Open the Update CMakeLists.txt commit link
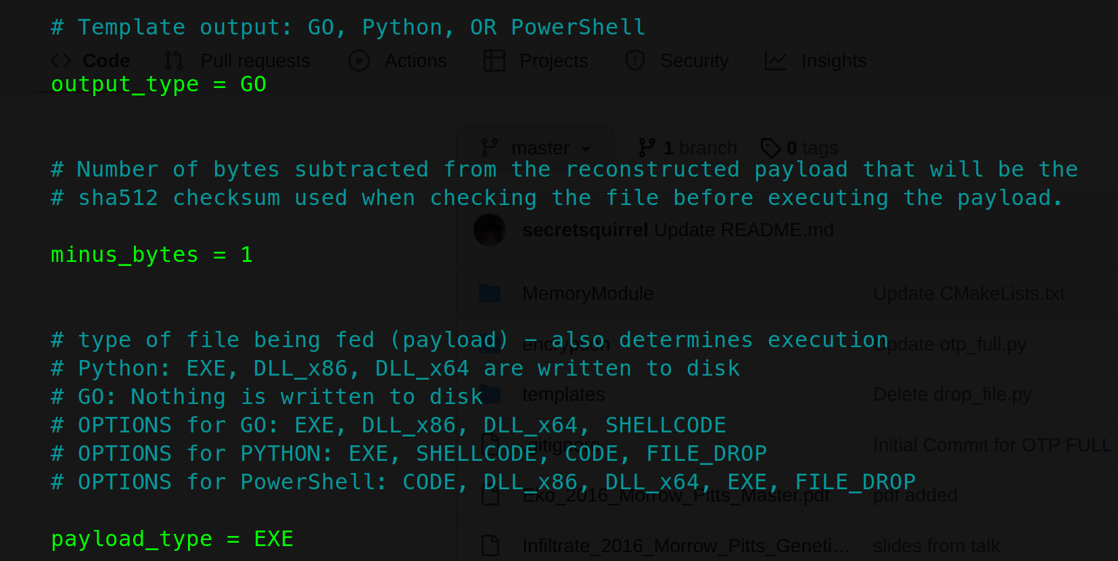This screenshot has height=561, width=1118. tap(968, 294)
